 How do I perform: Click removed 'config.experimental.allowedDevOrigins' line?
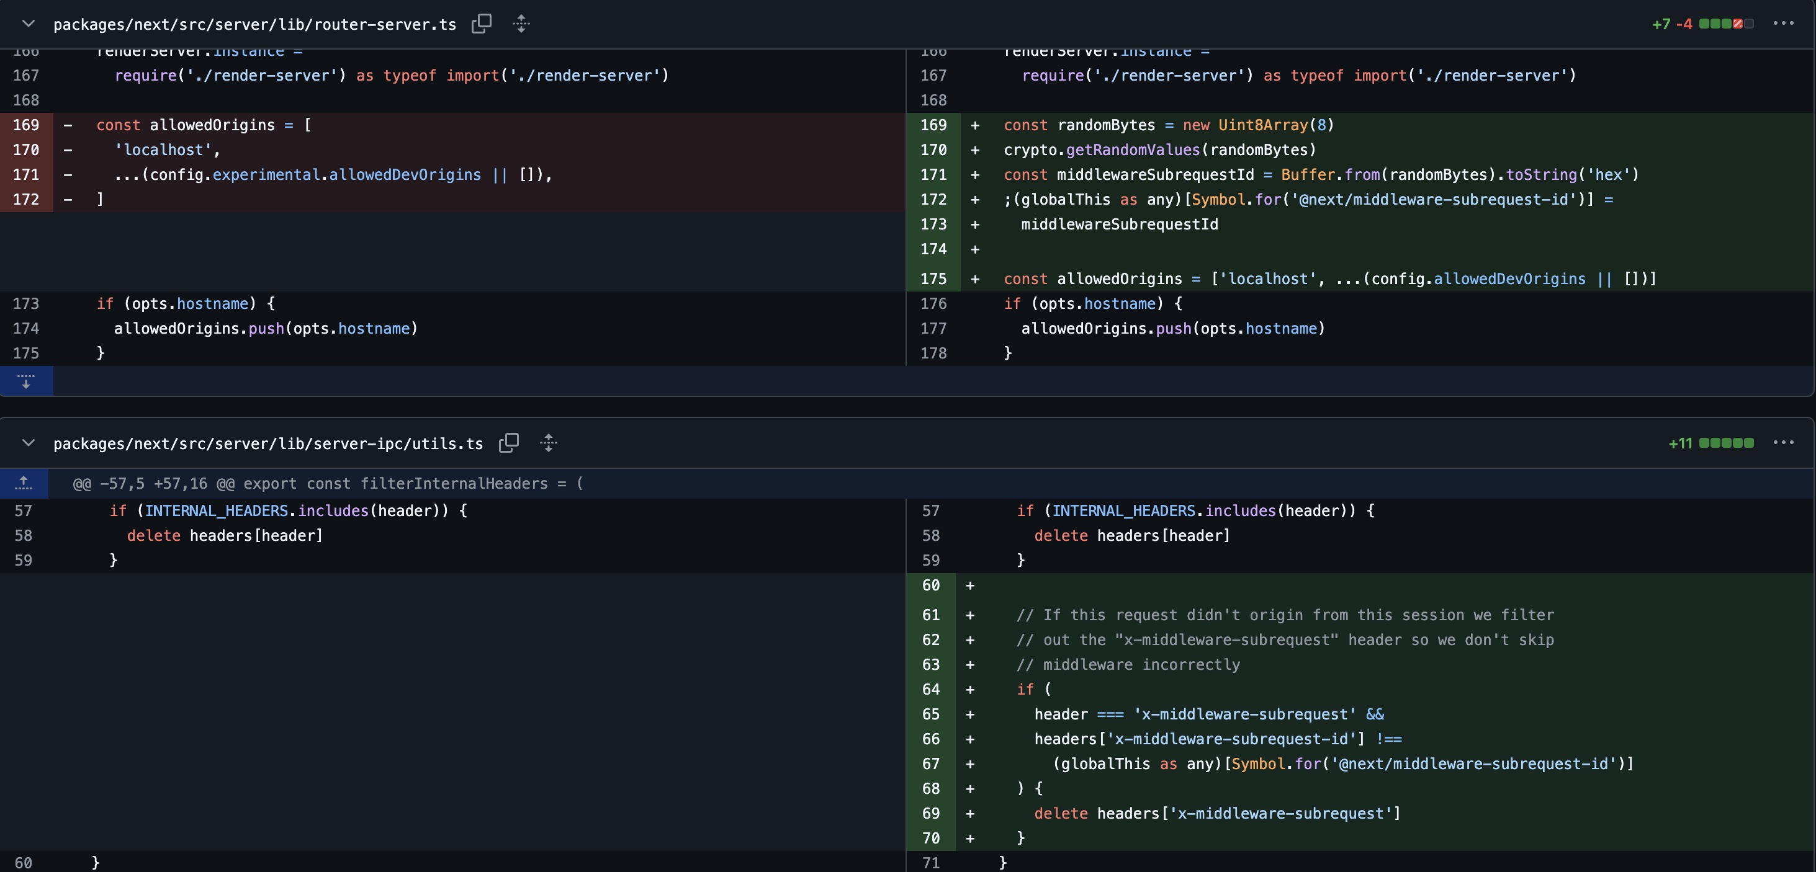pyautogui.click(x=333, y=174)
